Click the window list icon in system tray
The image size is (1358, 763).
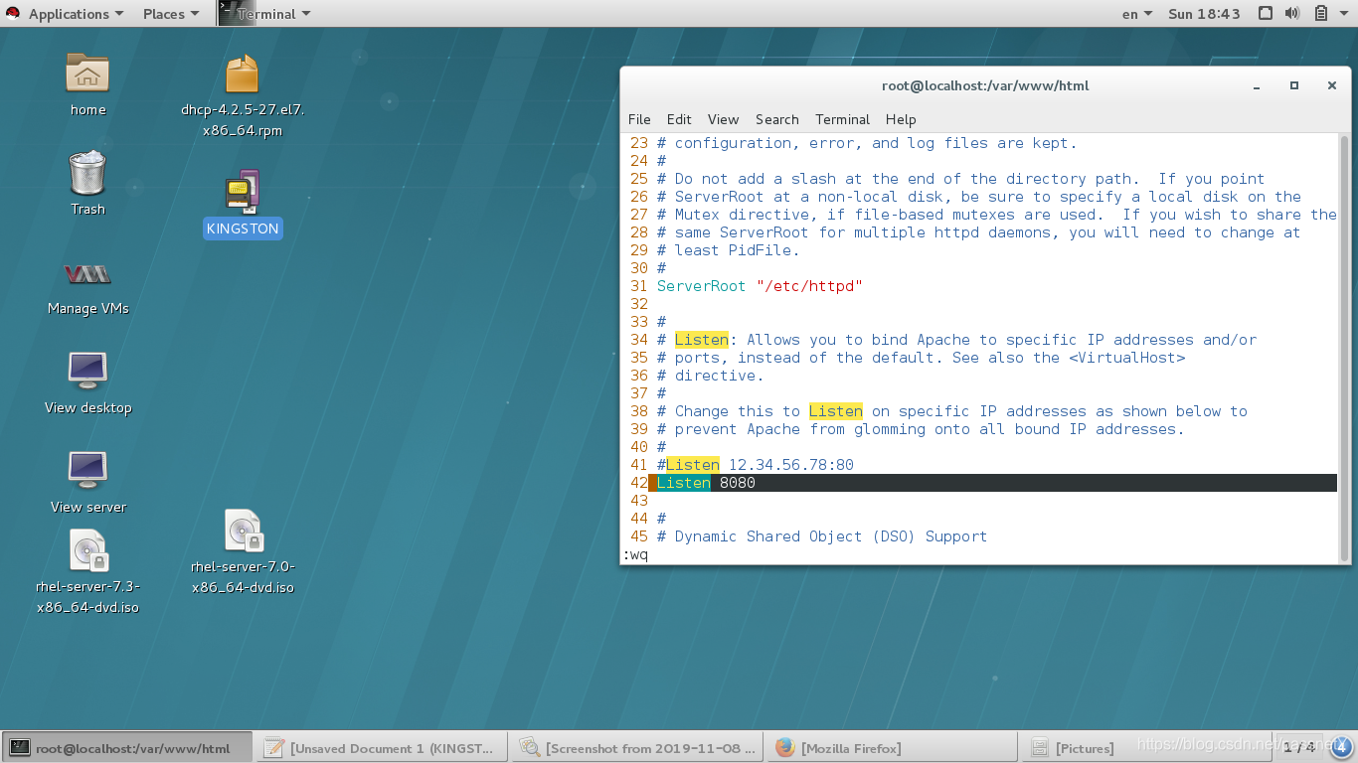point(1265,13)
